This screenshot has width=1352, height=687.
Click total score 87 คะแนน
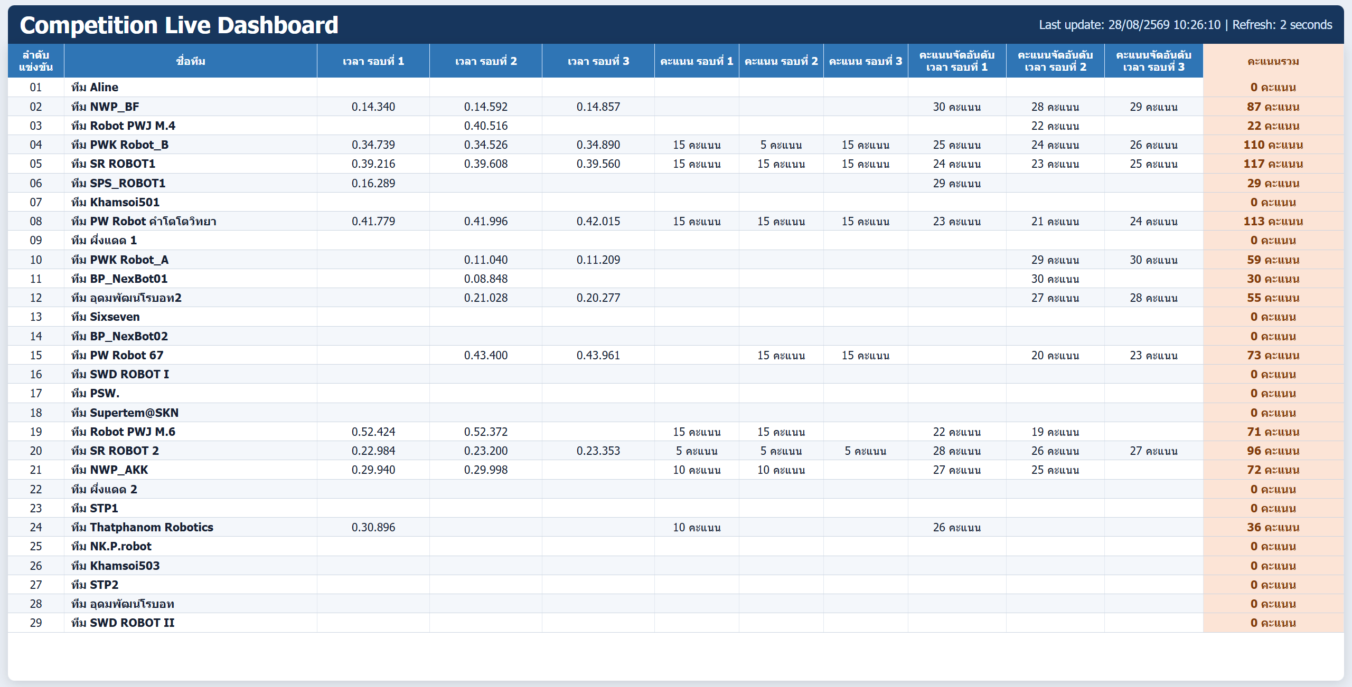tap(1273, 107)
